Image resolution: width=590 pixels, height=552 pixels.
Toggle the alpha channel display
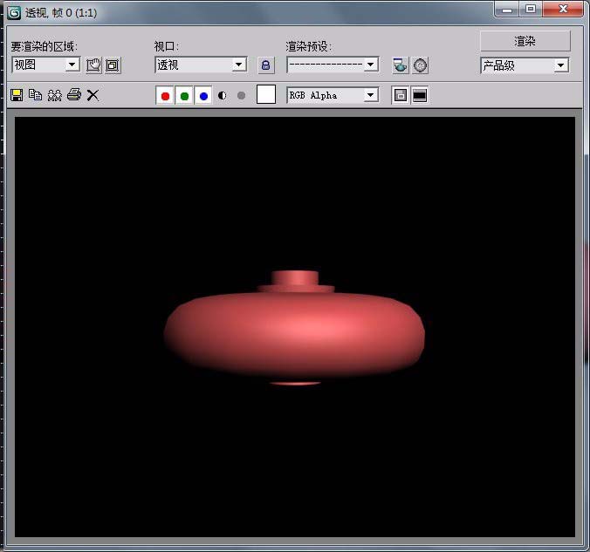(x=222, y=96)
